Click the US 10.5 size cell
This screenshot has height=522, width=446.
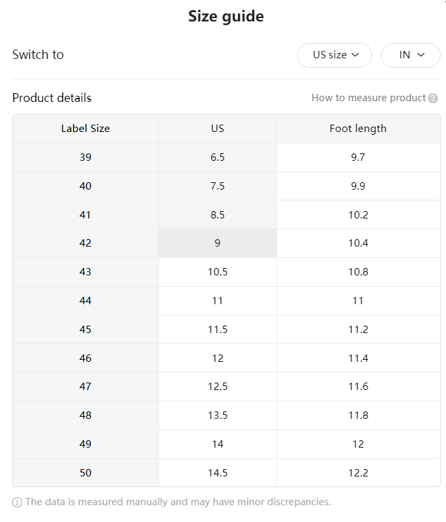[x=217, y=272]
